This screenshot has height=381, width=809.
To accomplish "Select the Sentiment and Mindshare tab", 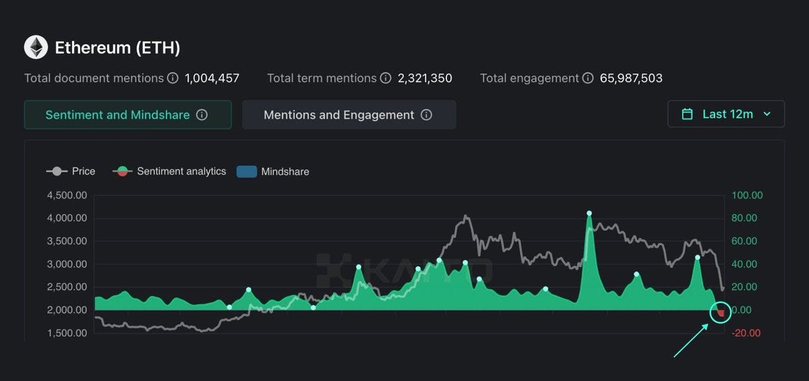I will coord(128,114).
